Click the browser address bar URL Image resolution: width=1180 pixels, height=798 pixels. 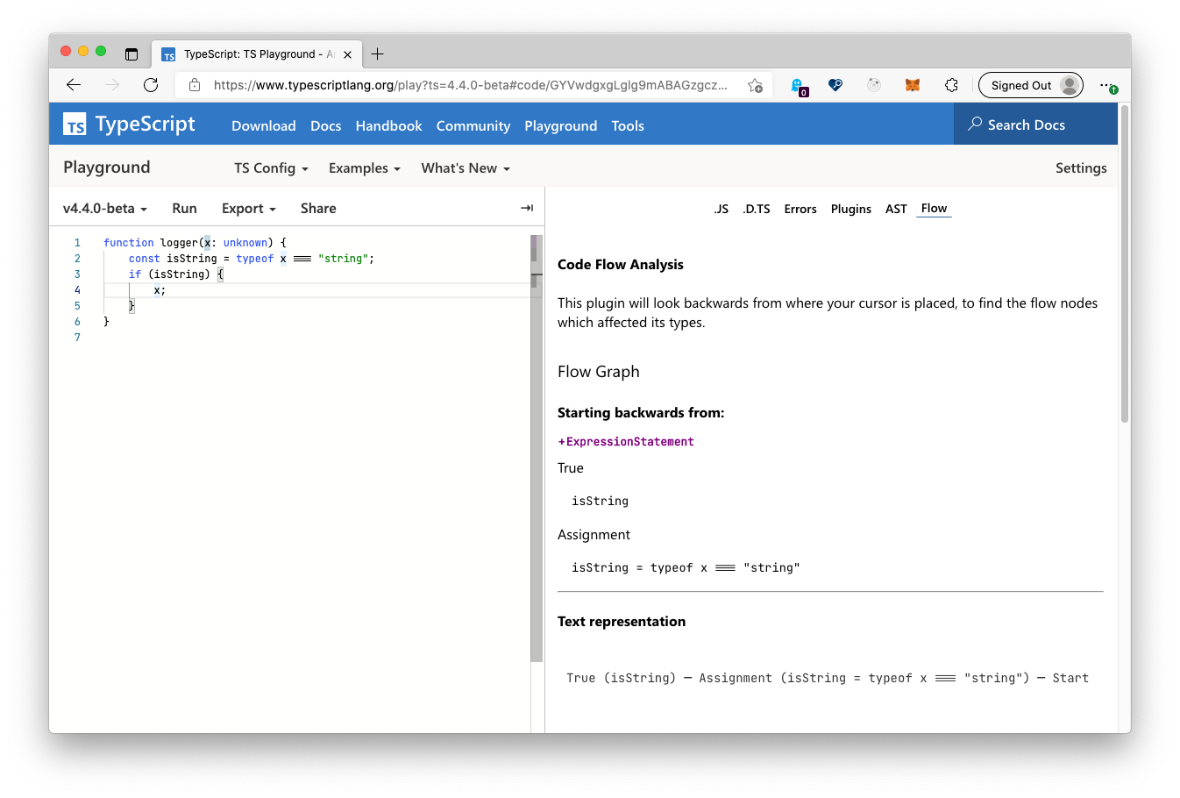tap(470, 85)
